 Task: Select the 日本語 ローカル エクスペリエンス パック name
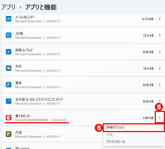[39, 99]
